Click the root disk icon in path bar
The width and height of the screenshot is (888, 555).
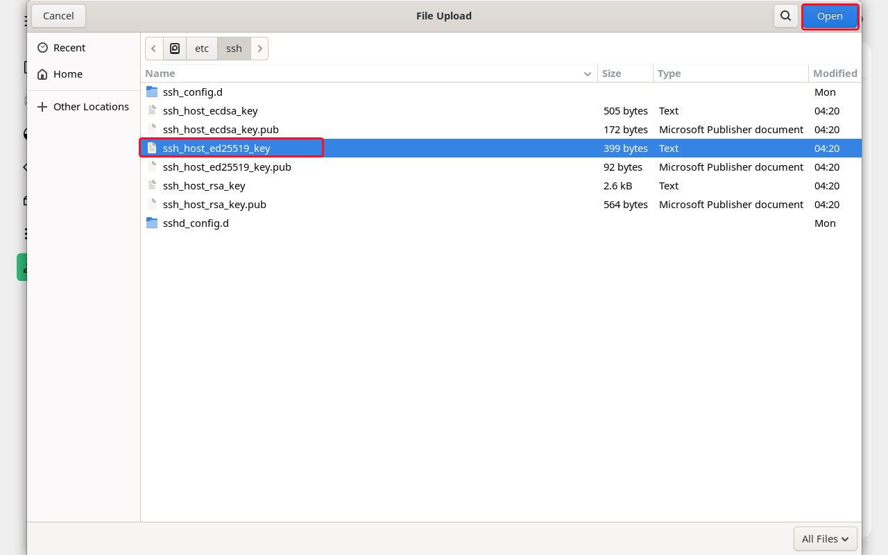pos(175,49)
